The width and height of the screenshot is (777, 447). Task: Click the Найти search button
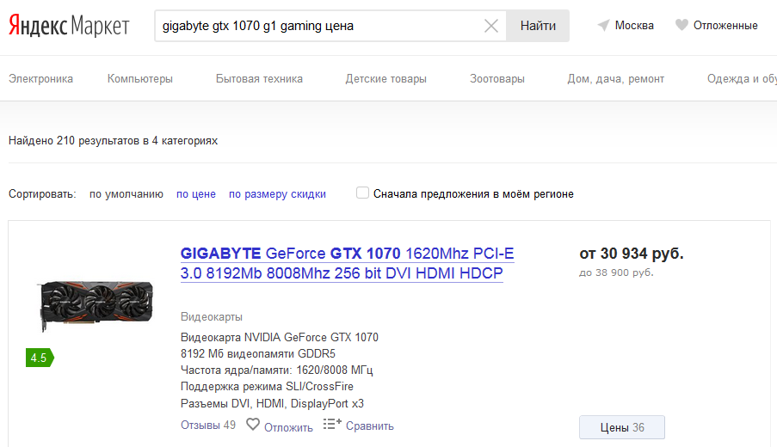[538, 26]
